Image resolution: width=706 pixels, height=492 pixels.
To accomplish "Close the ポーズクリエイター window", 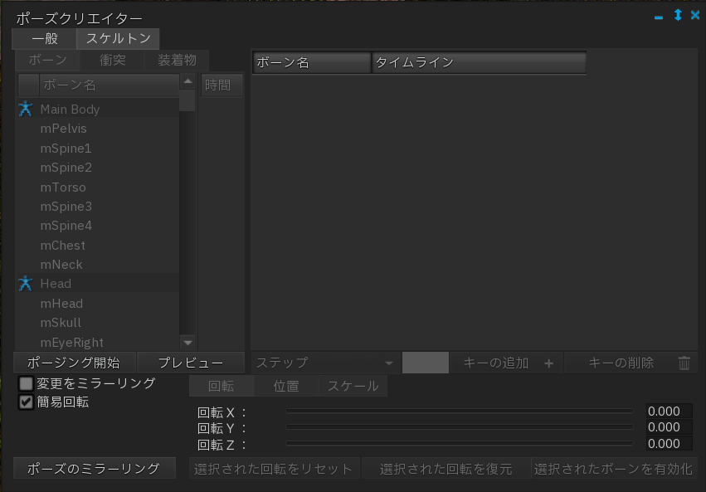I will pyautogui.click(x=694, y=15).
